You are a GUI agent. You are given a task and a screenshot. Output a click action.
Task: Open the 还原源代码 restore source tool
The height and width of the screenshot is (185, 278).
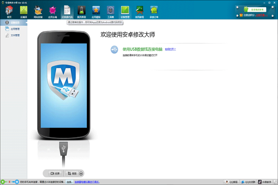[67, 12]
